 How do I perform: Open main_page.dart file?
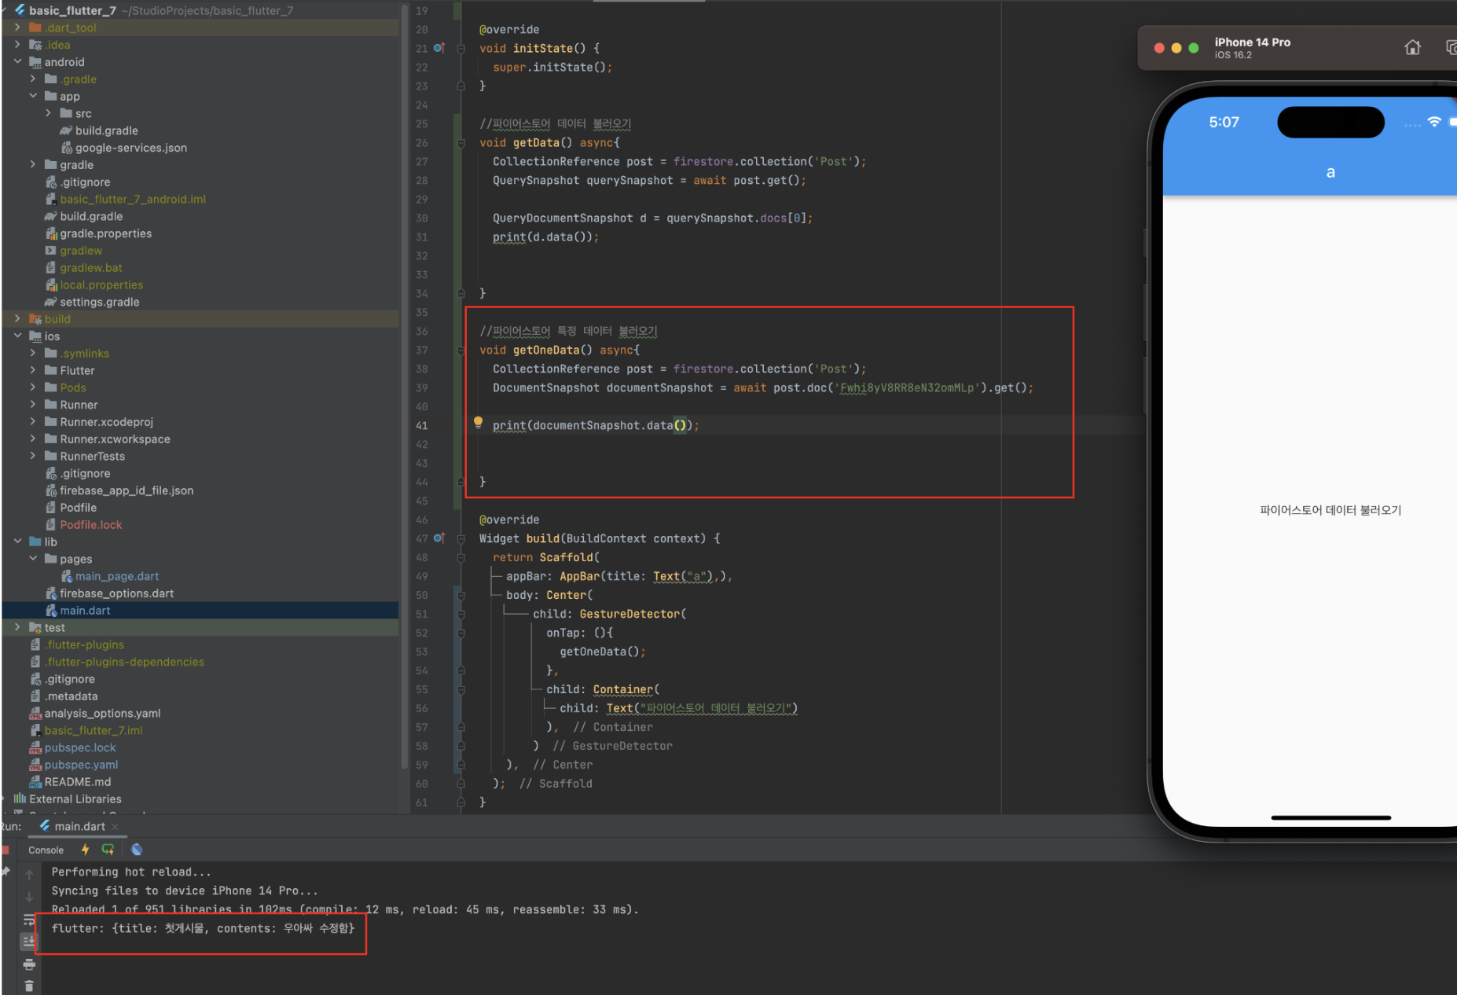pyautogui.click(x=117, y=576)
